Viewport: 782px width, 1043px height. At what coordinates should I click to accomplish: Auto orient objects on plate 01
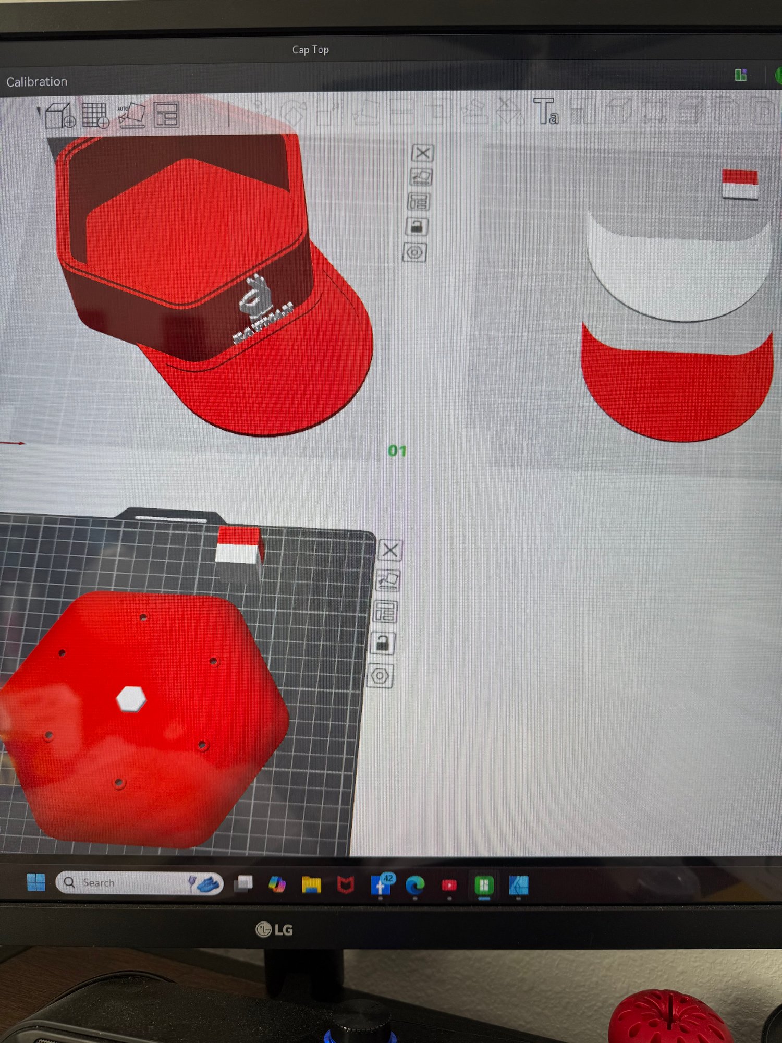click(421, 177)
